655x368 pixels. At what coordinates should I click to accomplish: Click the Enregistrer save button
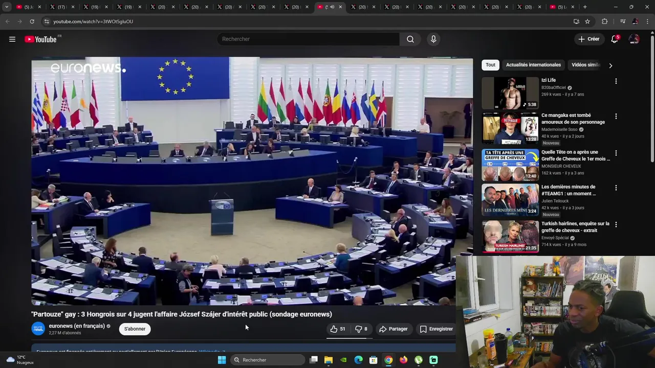click(x=436, y=329)
